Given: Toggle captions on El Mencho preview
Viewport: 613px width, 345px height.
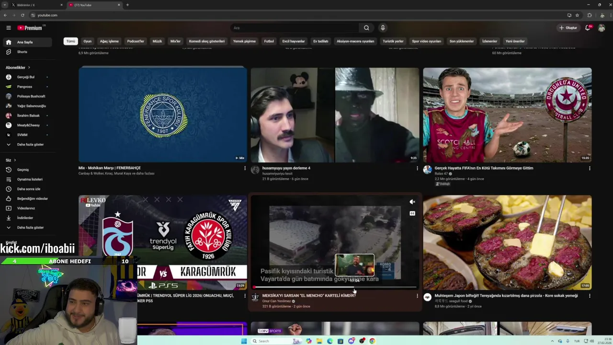Looking at the screenshot, I should pos(412,213).
